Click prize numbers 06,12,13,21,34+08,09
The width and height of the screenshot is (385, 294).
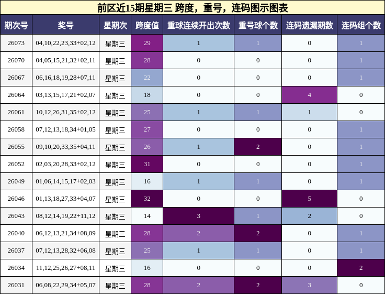65,233
